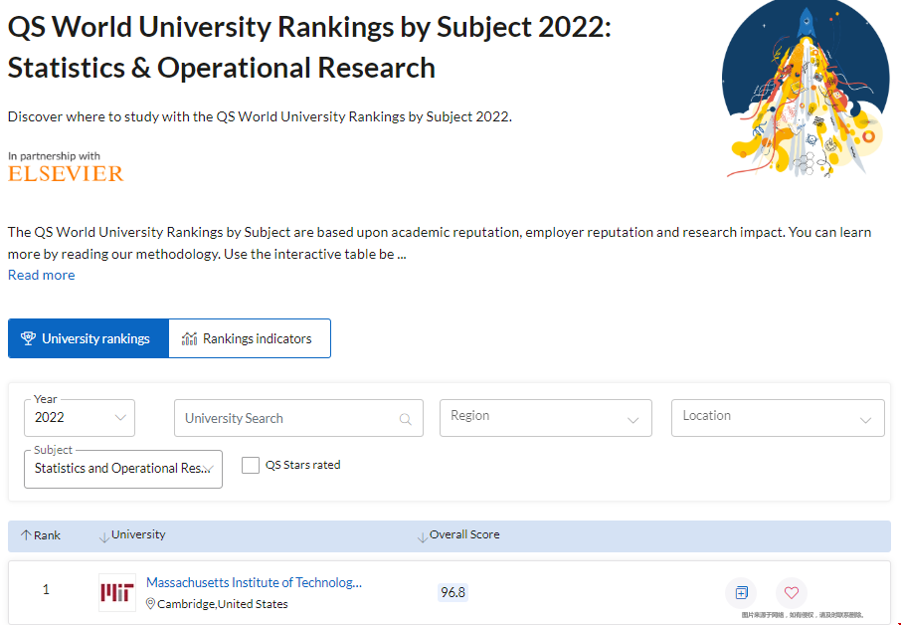Sort the University column by its arrow
Screen dimensions: 901x625
tap(104, 537)
